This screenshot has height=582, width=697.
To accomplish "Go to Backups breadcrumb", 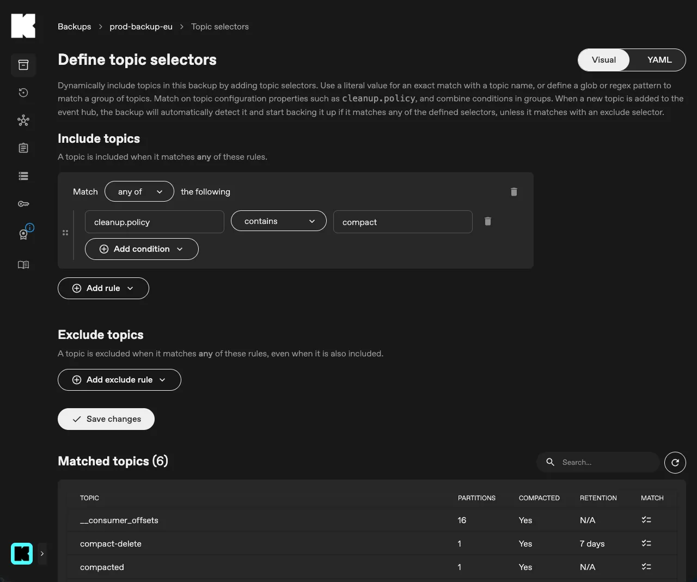I will (x=75, y=27).
